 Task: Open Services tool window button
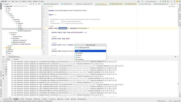click(60, 99)
